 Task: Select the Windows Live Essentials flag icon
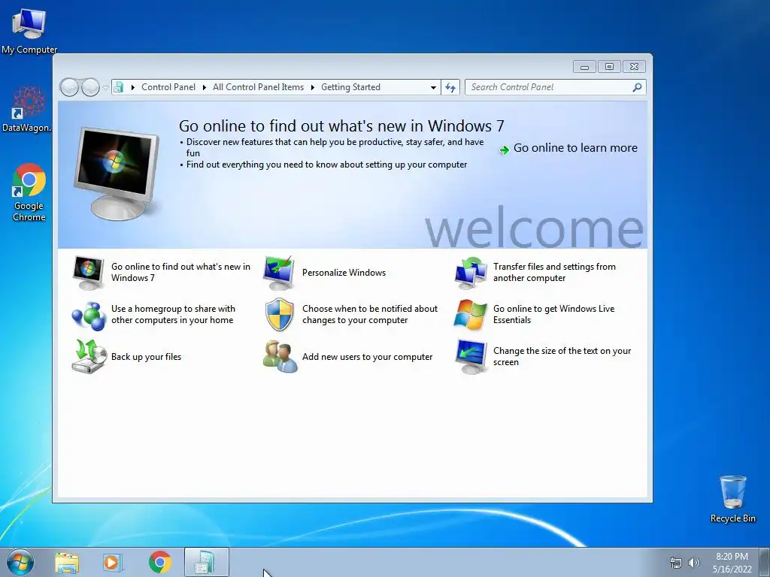point(471,315)
